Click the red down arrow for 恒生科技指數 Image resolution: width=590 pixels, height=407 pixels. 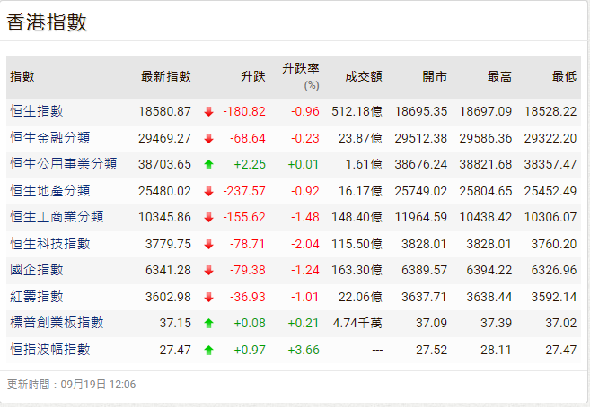click(x=208, y=244)
